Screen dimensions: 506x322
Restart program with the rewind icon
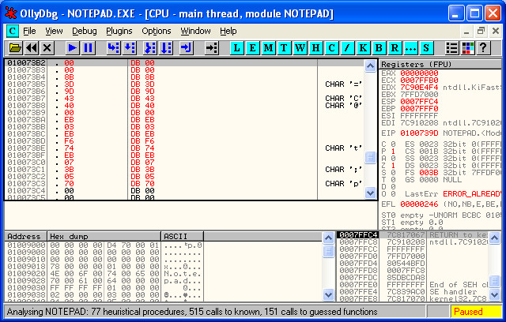click(32, 48)
